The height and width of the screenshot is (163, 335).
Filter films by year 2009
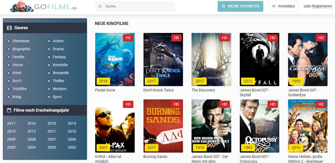click(11, 139)
